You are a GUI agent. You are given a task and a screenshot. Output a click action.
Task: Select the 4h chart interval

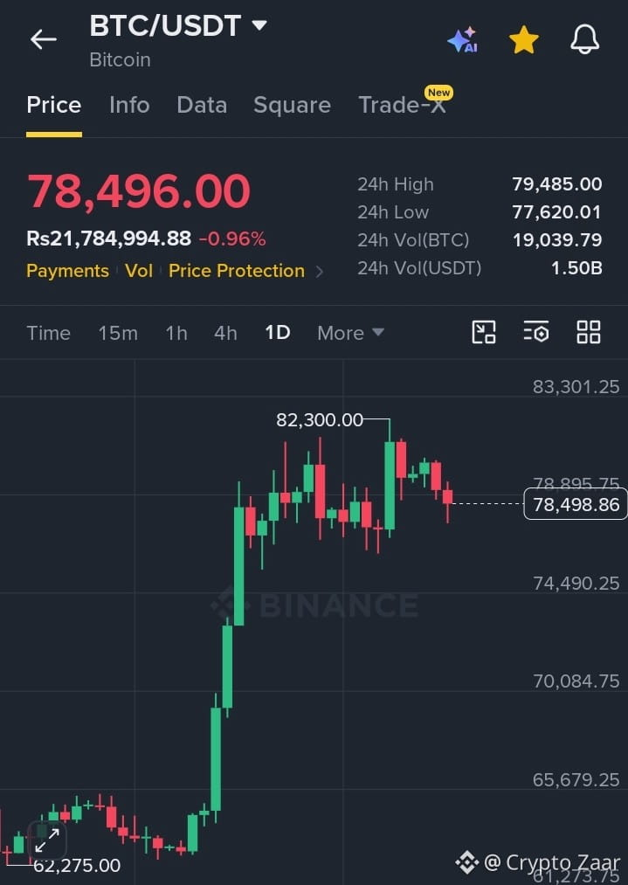pyautogui.click(x=225, y=333)
